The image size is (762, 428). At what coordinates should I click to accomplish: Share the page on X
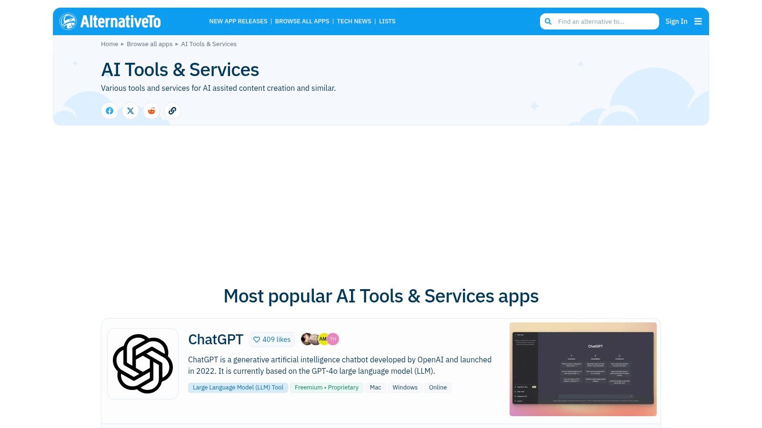click(130, 111)
